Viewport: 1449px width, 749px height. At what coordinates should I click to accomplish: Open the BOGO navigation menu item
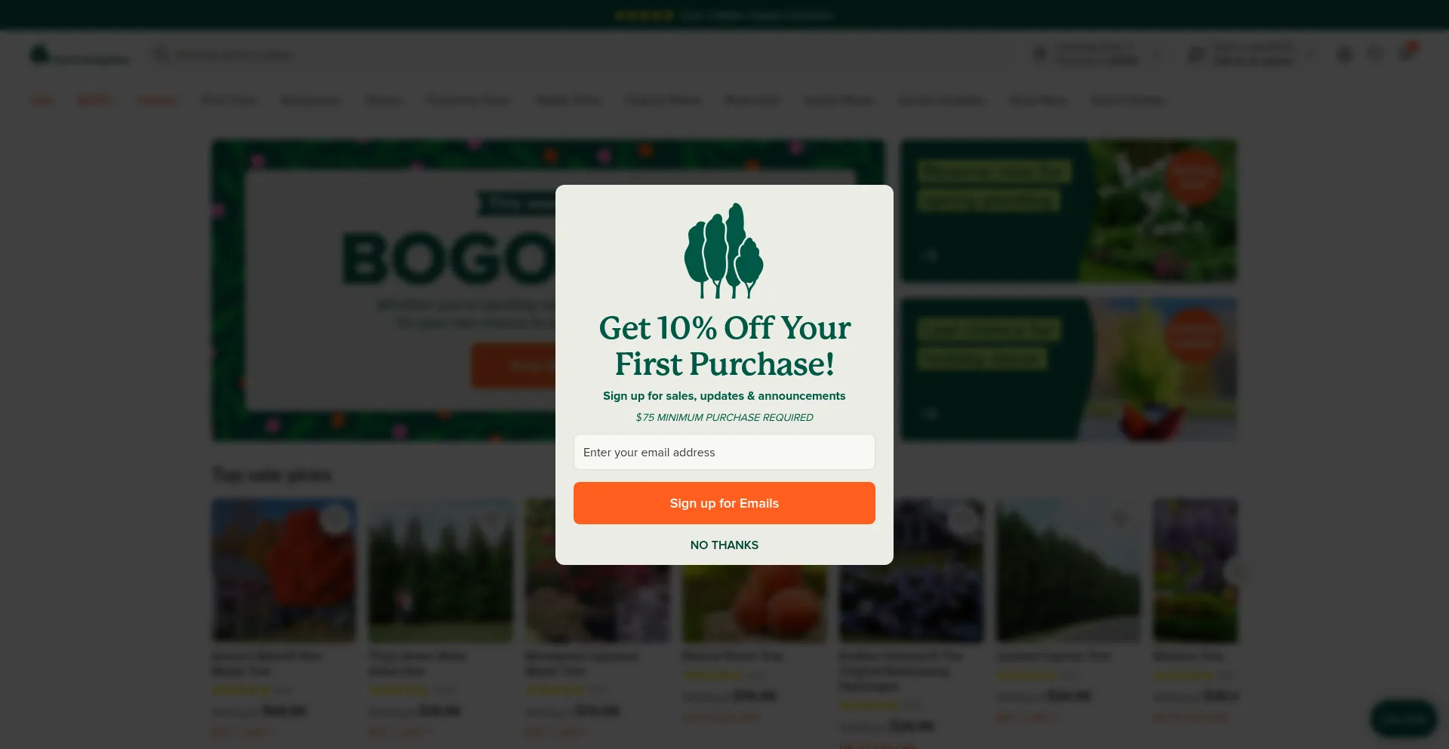point(95,100)
